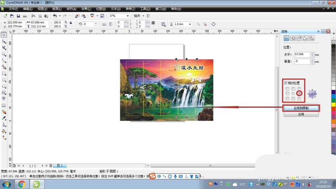Select the Outline pen tool
The image size is (336, 189).
pyautogui.click(x=4, y=125)
